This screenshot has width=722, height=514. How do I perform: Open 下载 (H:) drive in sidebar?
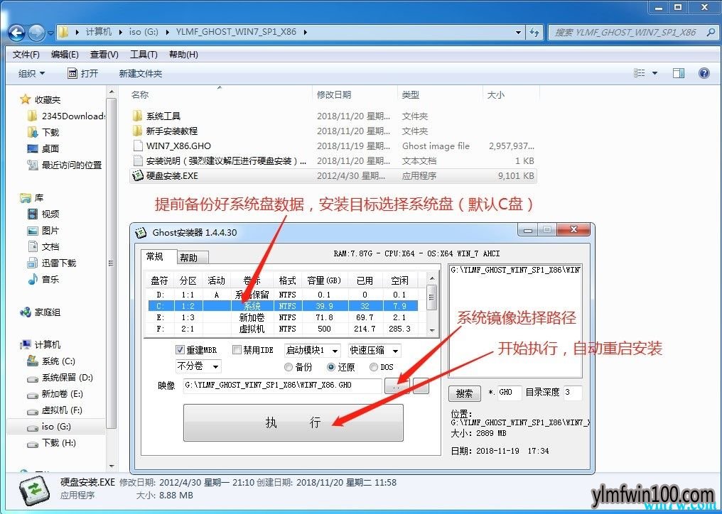pos(52,443)
